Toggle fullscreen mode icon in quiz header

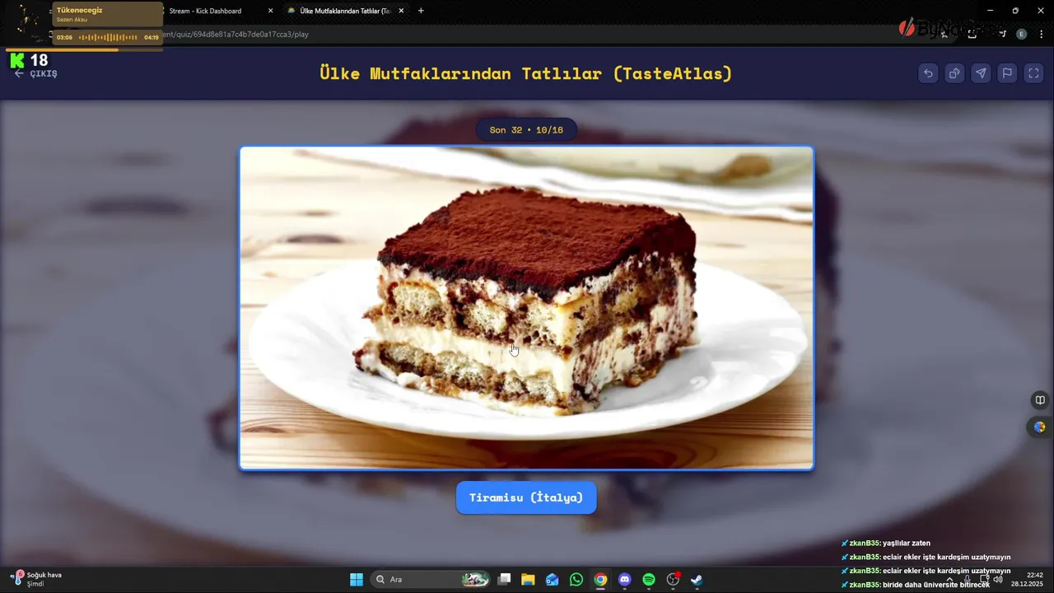[1033, 73]
